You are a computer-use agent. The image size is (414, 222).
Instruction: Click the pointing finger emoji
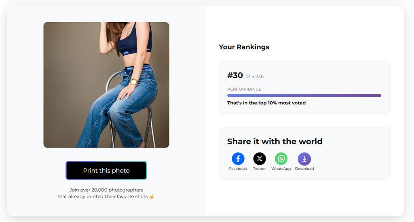tap(152, 197)
